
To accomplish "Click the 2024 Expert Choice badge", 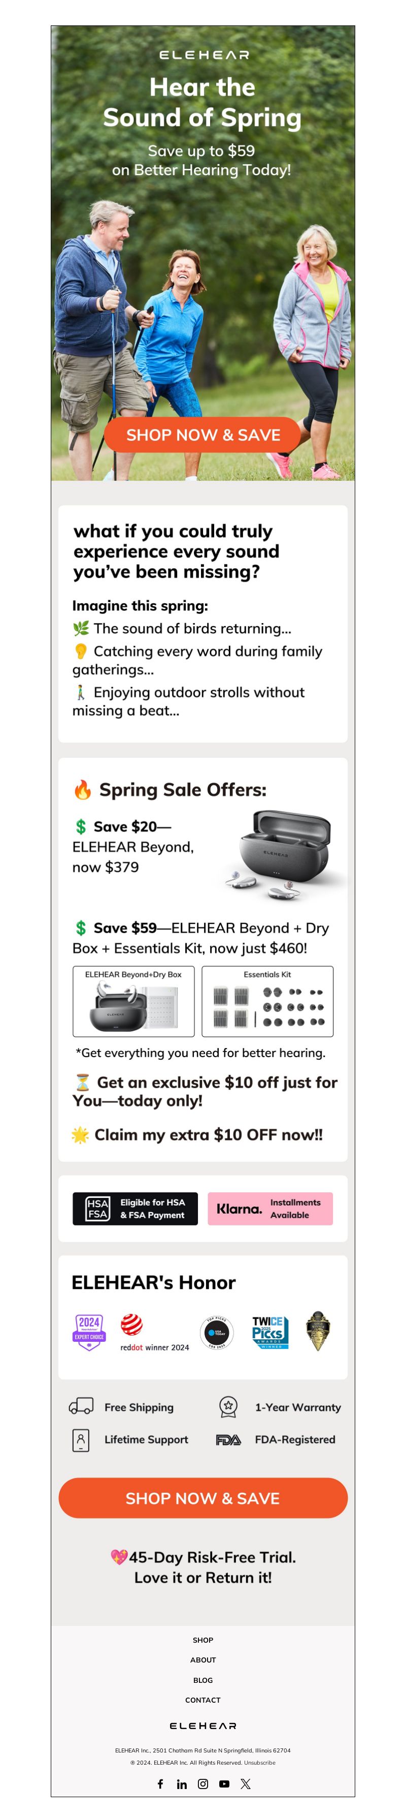I will click(89, 1332).
